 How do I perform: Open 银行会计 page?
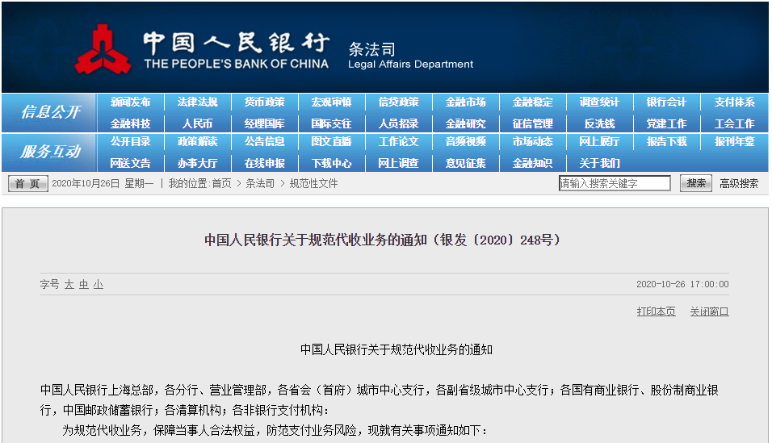point(666,102)
